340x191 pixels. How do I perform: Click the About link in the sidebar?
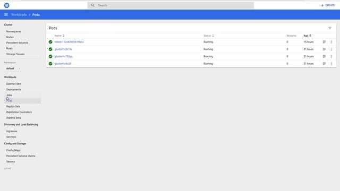[7, 168]
